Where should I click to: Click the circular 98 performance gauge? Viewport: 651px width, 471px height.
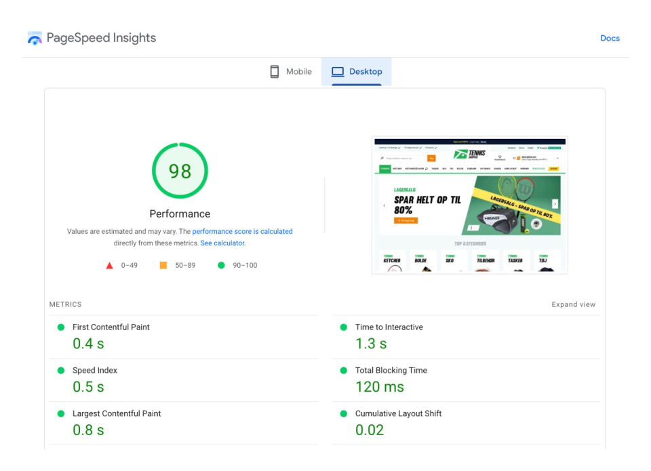pyautogui.click(x=180, y=171)
